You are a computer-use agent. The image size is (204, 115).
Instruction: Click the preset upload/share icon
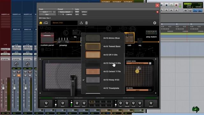tap(81, 23)
